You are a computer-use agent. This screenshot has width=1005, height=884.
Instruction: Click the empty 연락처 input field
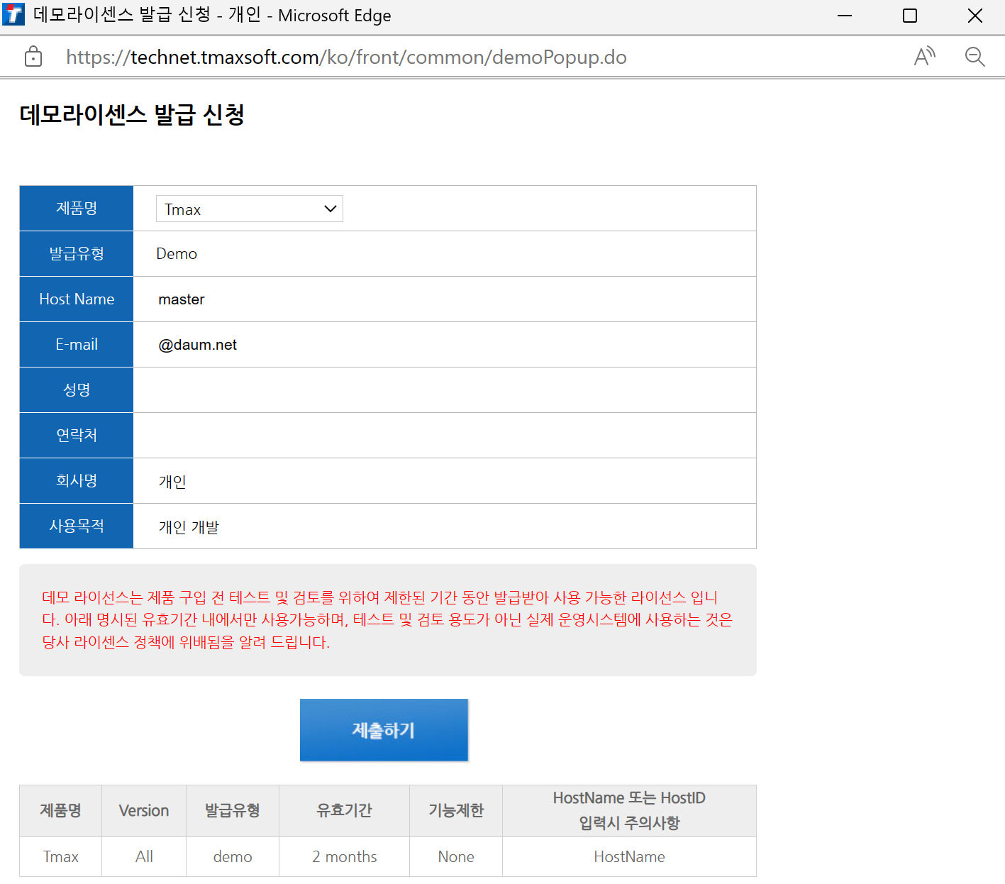click(x=445, y=436)
